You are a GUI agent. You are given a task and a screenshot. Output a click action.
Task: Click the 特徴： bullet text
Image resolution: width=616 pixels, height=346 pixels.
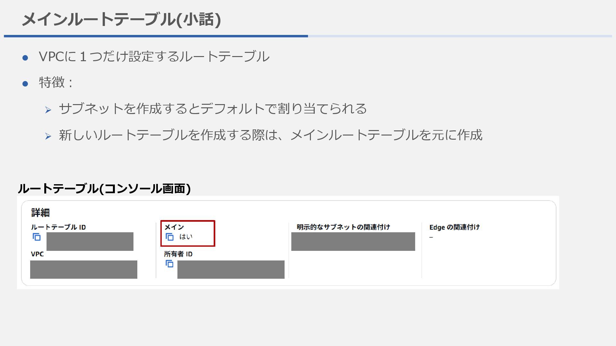56,83
